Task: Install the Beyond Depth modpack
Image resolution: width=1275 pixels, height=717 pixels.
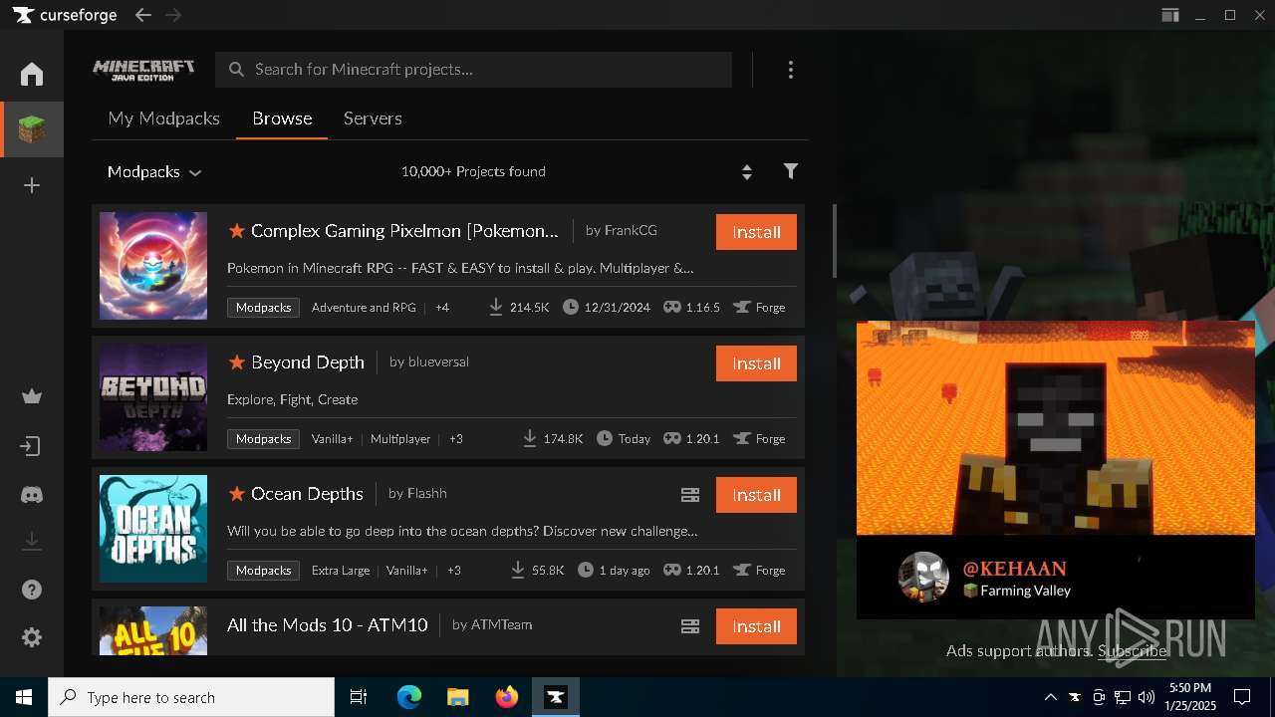Action: [x=756, y=363]
